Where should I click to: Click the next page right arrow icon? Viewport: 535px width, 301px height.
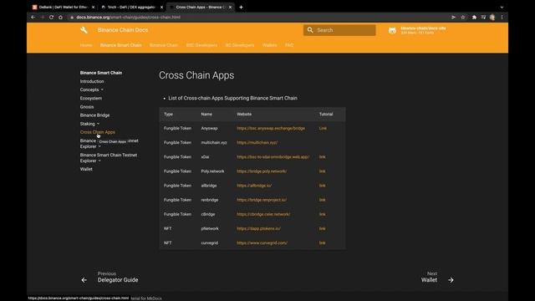tap(451, 280)
